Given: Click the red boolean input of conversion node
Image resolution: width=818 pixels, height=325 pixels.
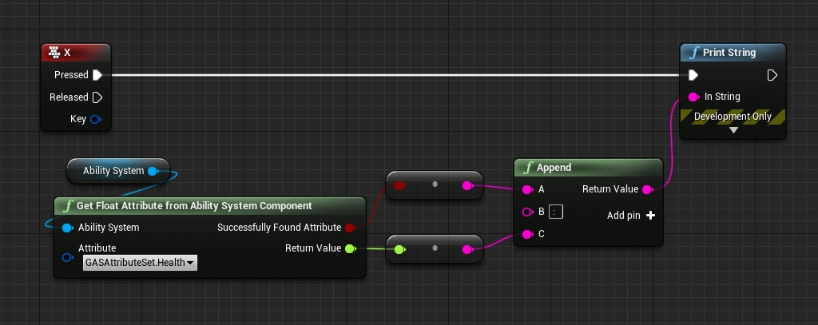Looking at the screenshot, I should (399, 185).
